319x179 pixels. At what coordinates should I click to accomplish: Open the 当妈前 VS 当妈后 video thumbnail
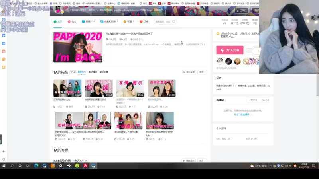click(97, 121)
